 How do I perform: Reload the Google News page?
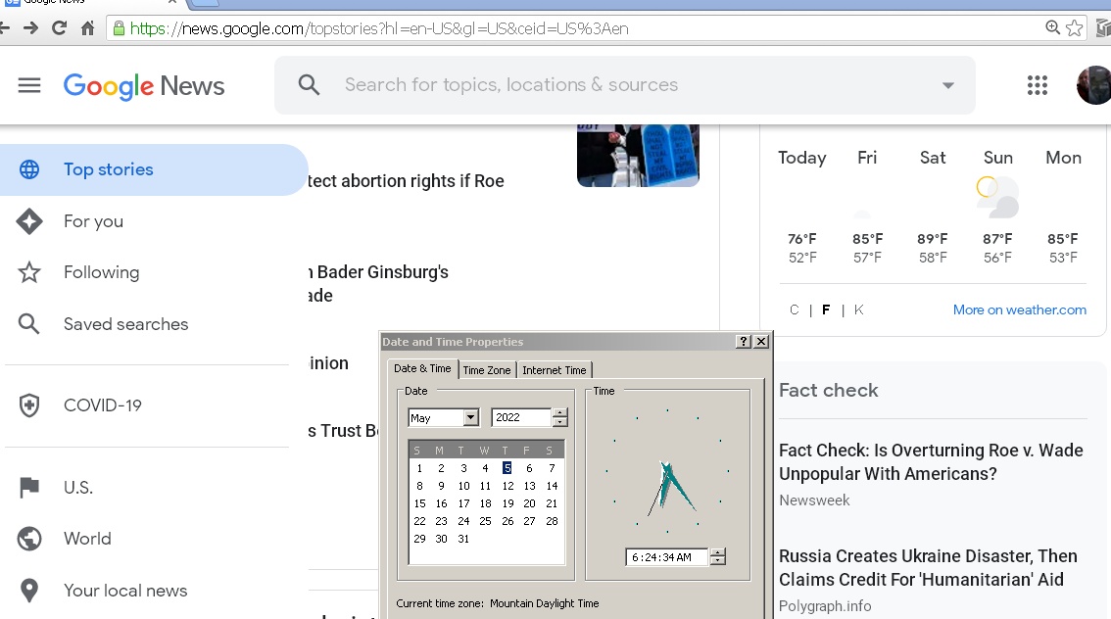coord(60,28)
